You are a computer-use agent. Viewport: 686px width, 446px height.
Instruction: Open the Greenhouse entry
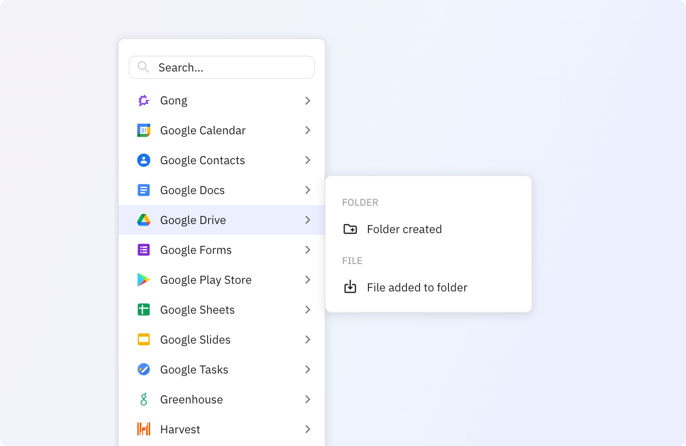click(x=222, y=399)
